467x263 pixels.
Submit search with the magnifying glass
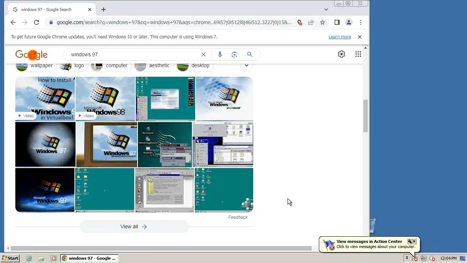click(250, 54)
